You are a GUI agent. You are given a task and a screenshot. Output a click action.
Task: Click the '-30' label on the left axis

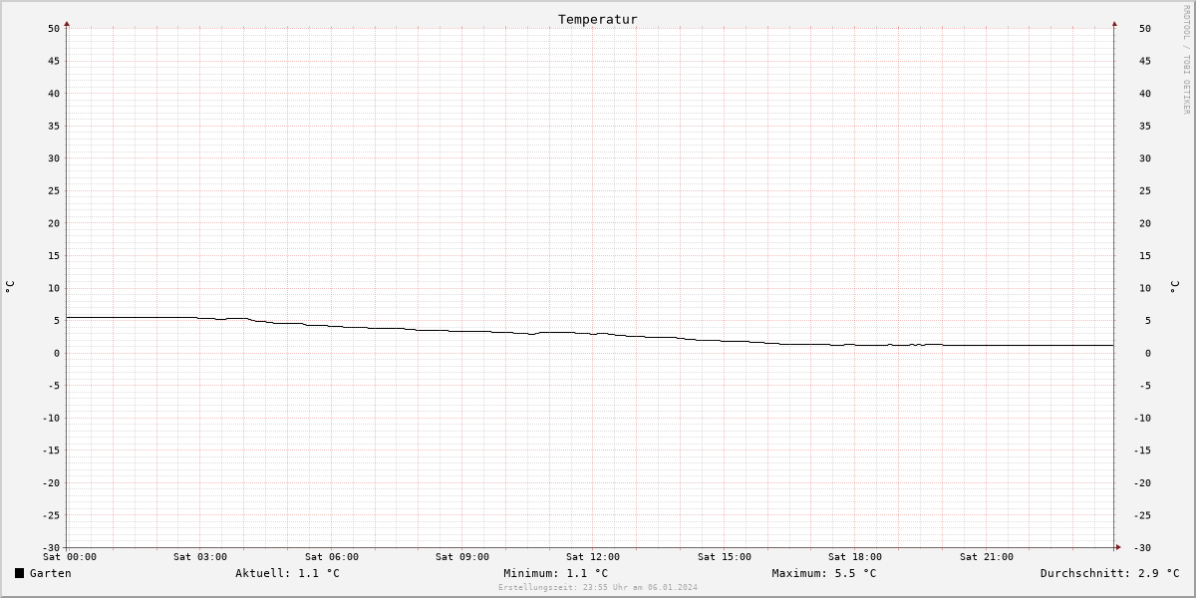click(51, 547)
